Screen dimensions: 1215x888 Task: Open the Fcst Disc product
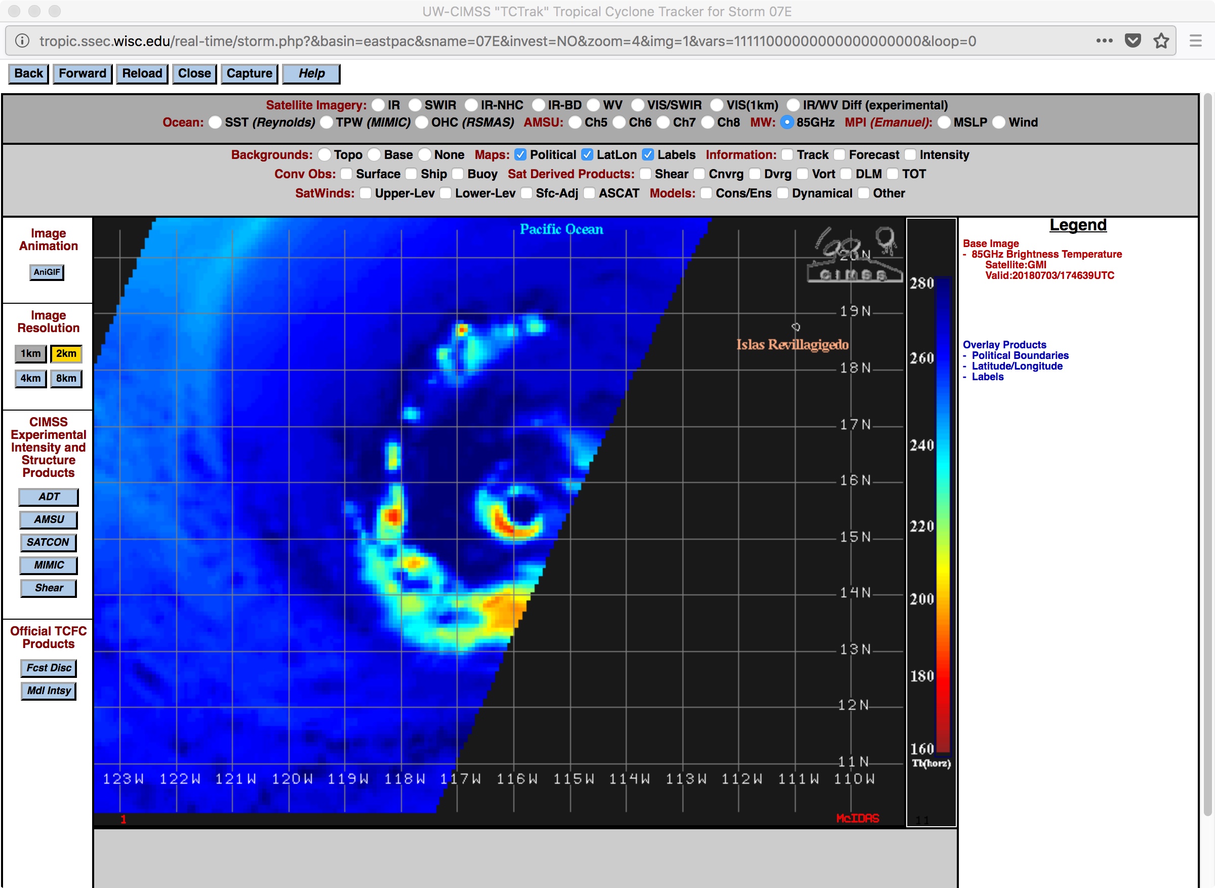(x=49, y=669)
